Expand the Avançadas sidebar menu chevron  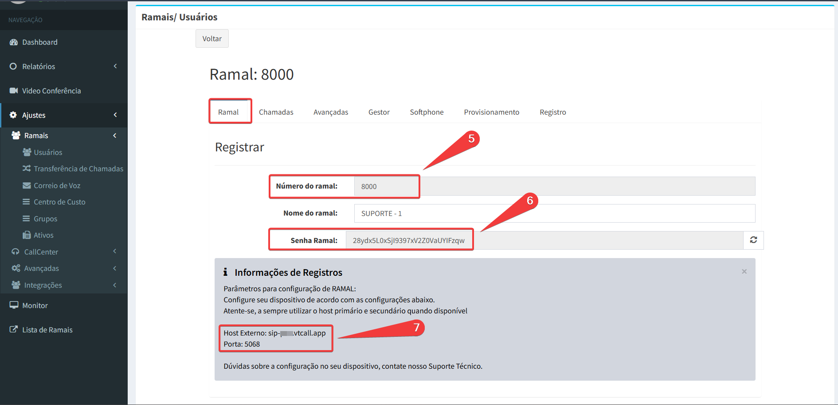click(115, 268)
